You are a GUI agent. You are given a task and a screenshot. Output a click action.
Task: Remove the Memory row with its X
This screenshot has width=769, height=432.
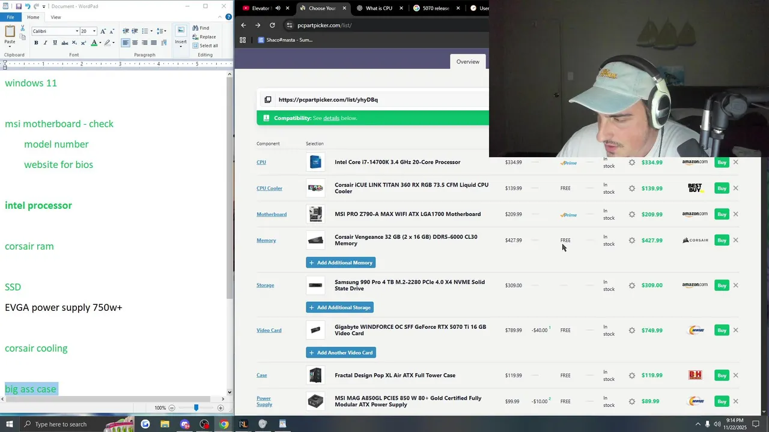tap(735, 240)
